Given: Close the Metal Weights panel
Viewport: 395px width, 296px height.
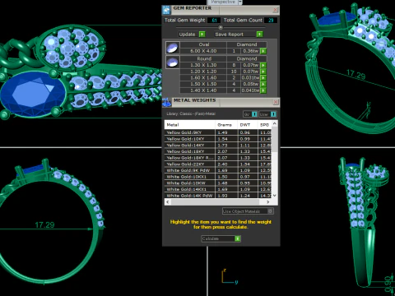Looking at the screenshot, I should [x=276, y=102].
